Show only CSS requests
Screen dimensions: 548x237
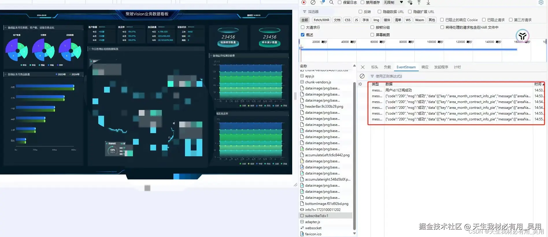348,20
